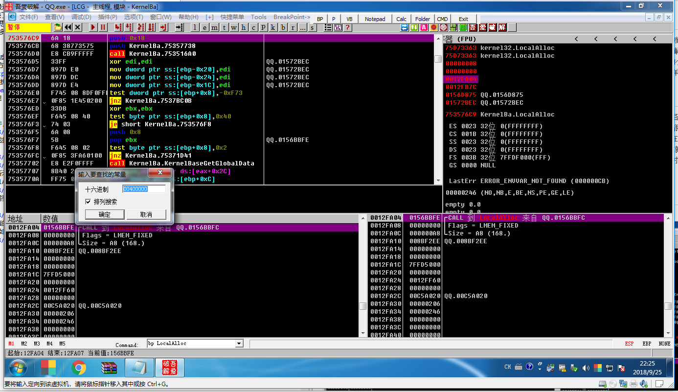Viewport: 678px width, 392px height.
Task: Run the program with the play icon
Action: 93,27
